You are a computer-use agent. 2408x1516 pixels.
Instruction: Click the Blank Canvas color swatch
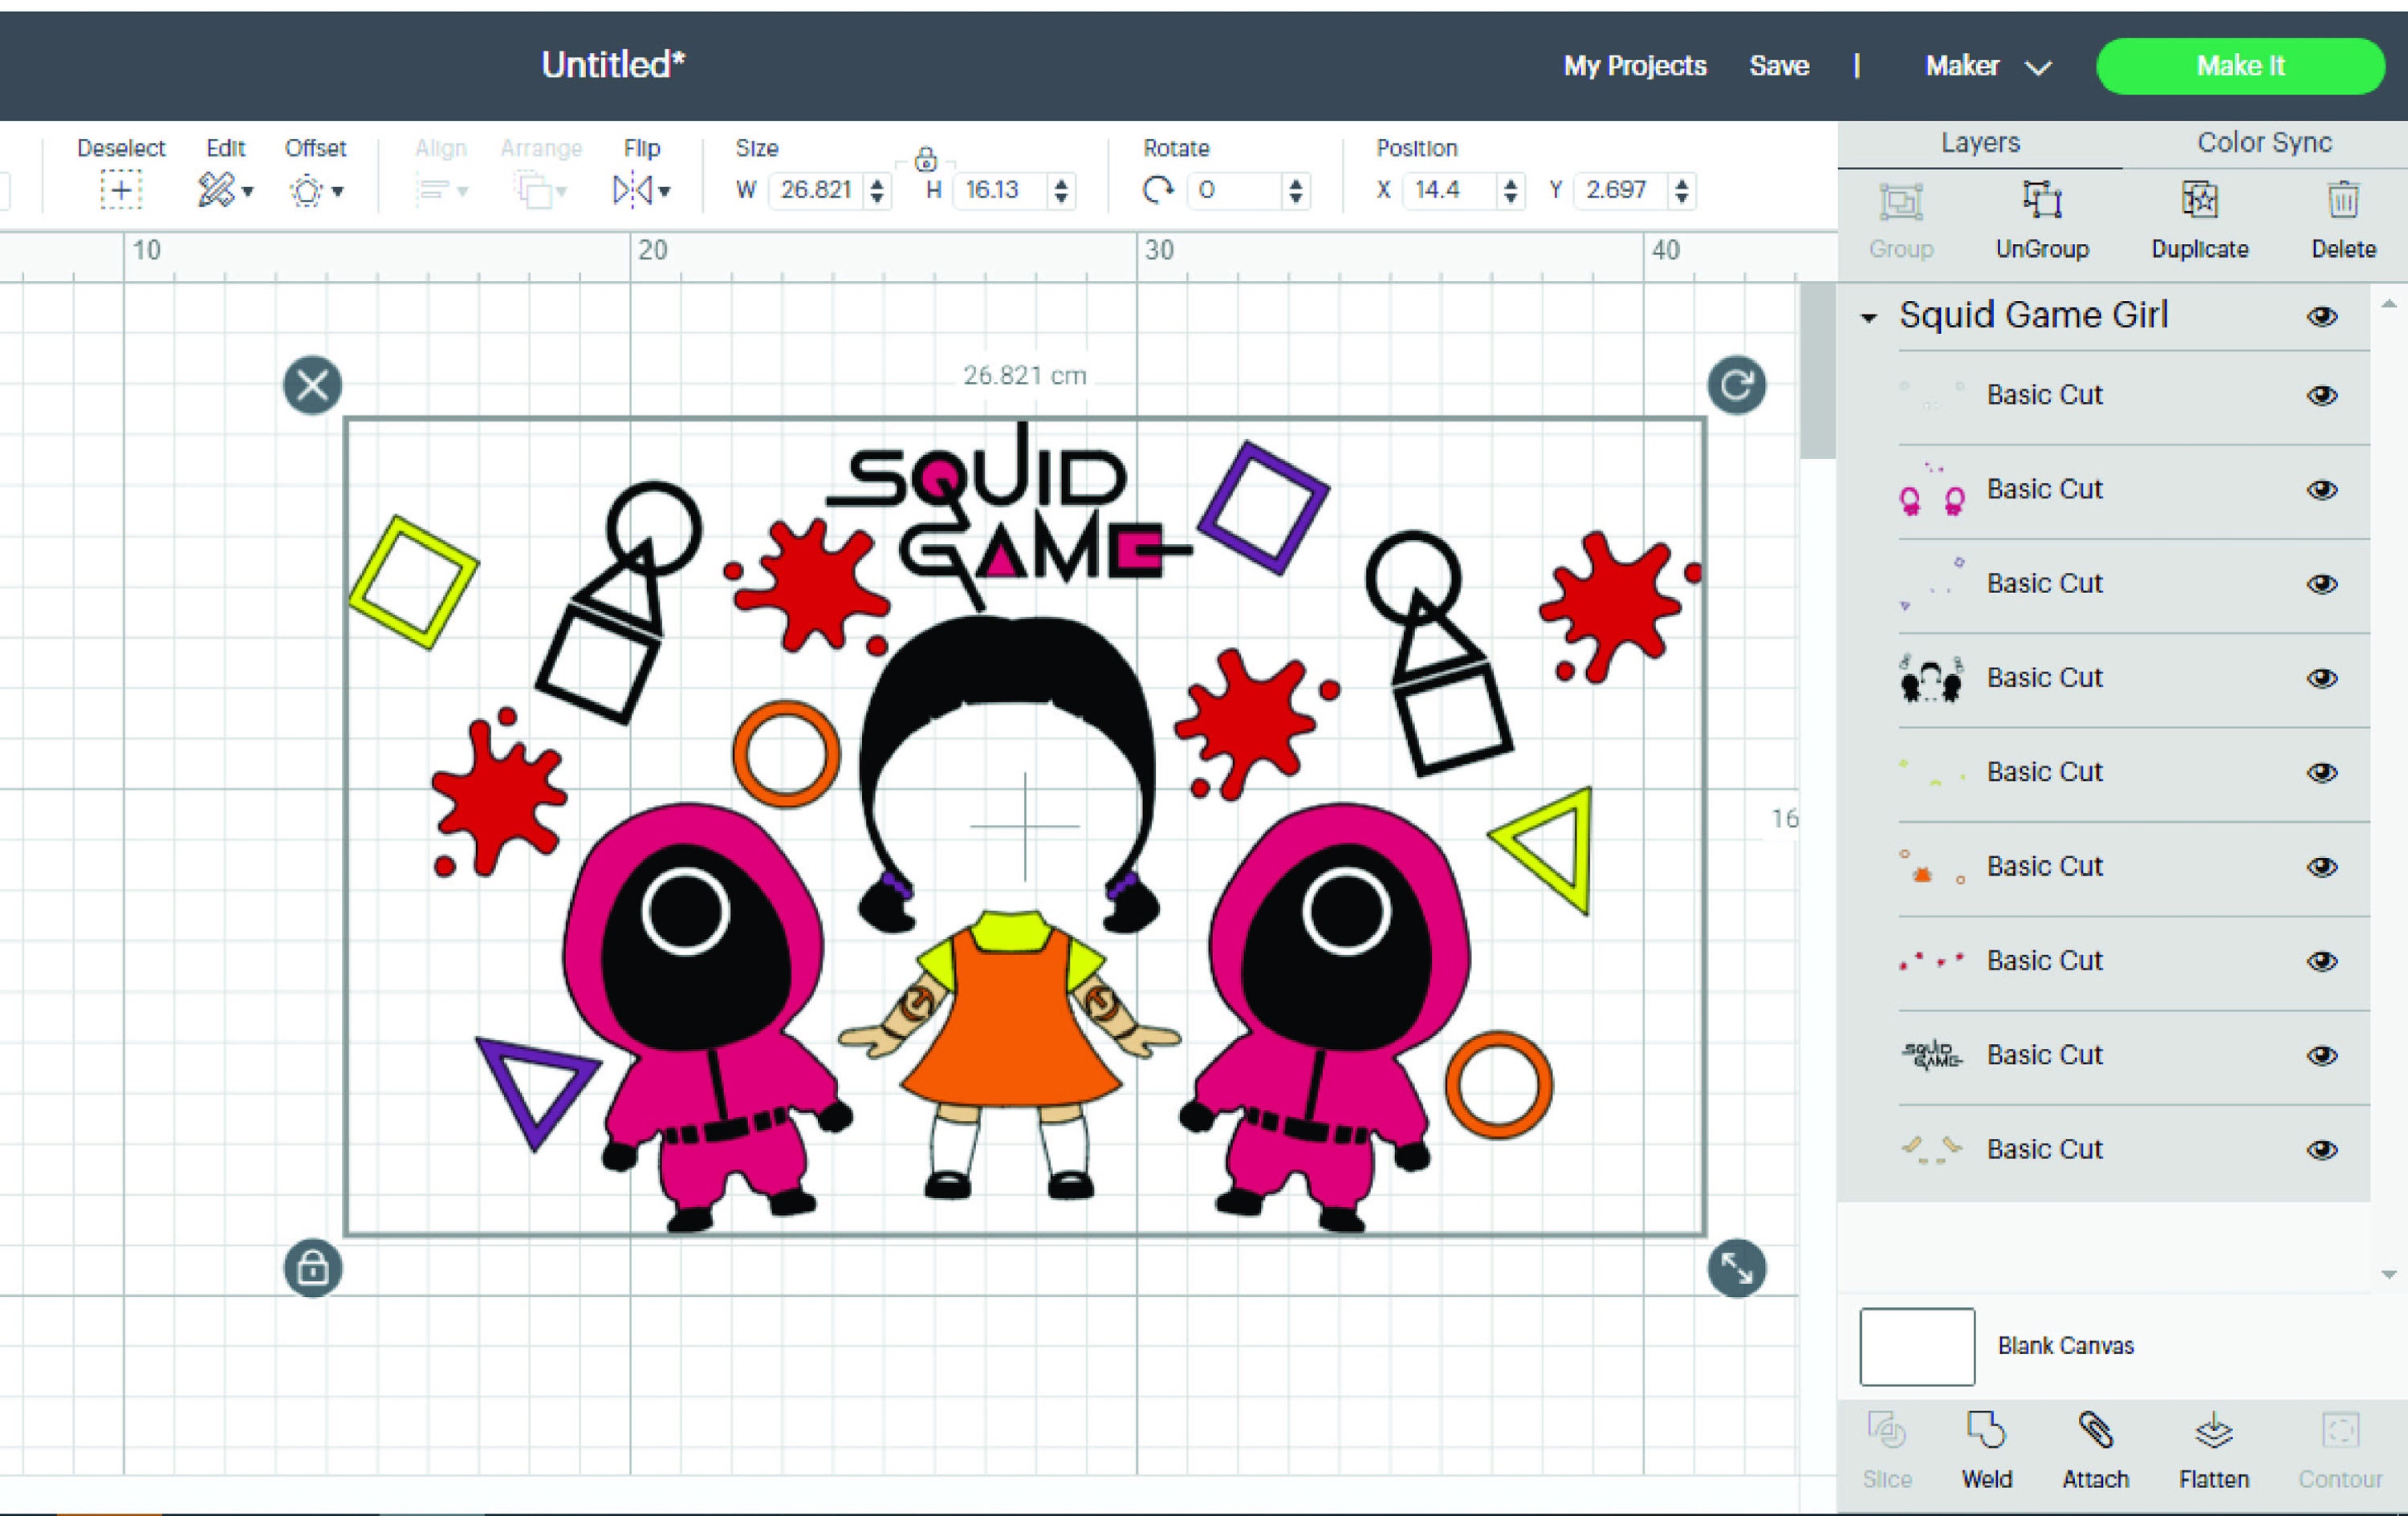[x=1917, y=1346]
